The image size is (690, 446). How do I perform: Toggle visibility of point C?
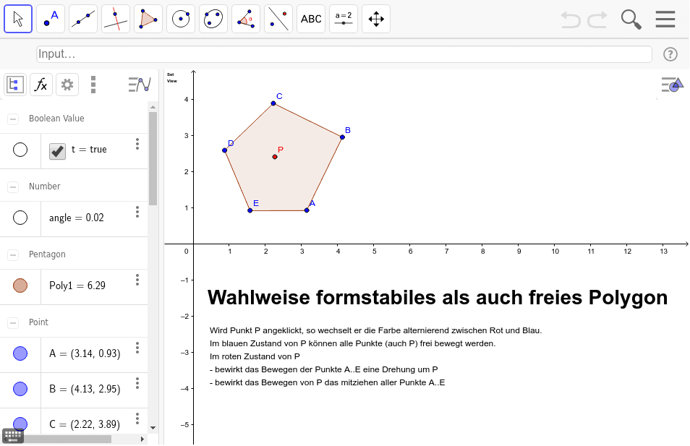point(20,424)
